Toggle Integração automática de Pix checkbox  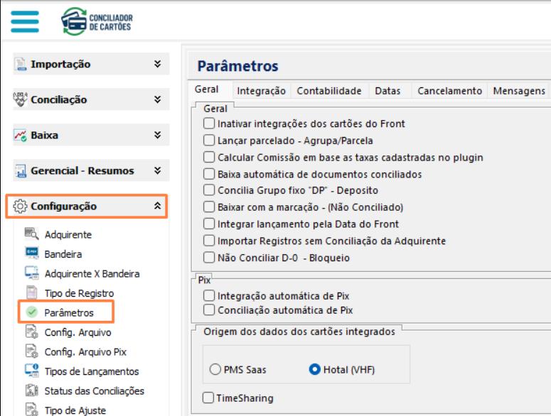click(209, 295)
